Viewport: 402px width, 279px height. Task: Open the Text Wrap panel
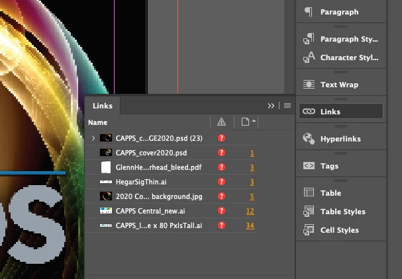[341, 85]
